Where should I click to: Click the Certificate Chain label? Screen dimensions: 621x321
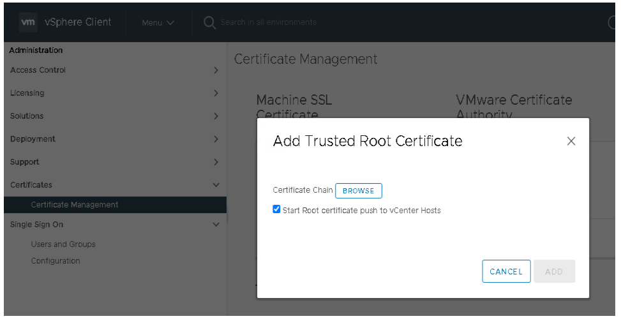click(303, 190)
